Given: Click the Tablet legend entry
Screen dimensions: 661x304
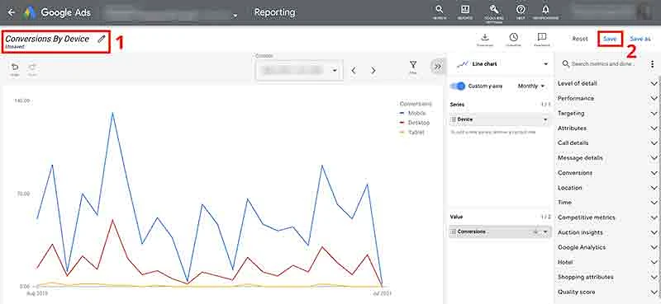Looking at the screenshot, I should click(411, 133).
